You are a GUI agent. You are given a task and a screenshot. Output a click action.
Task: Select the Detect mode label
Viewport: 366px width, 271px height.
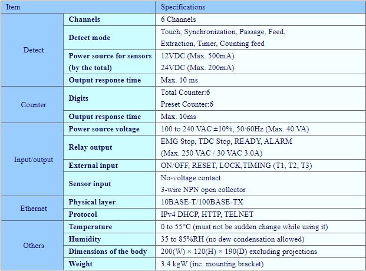[x=89, y=38]
